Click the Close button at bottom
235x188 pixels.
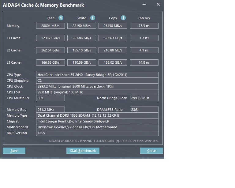tap(151, 151)
